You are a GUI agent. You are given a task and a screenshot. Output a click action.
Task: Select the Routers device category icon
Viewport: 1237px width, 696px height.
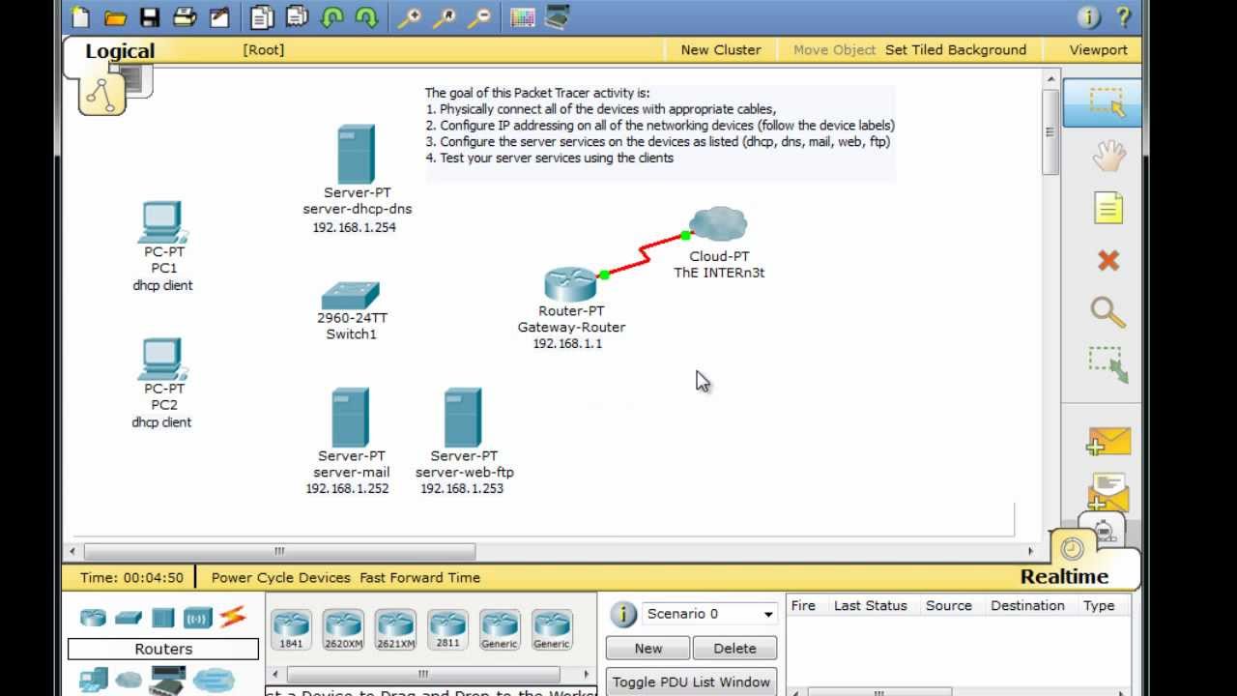[x=93, y=617]
